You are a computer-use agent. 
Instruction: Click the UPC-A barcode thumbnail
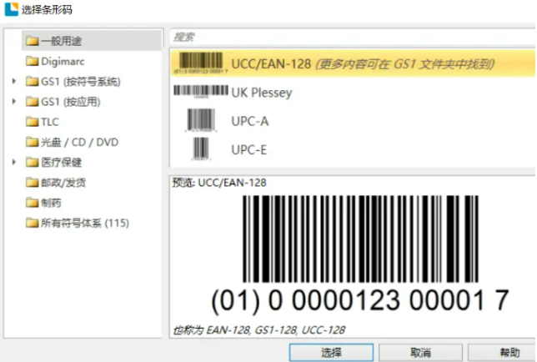(201, 120)
